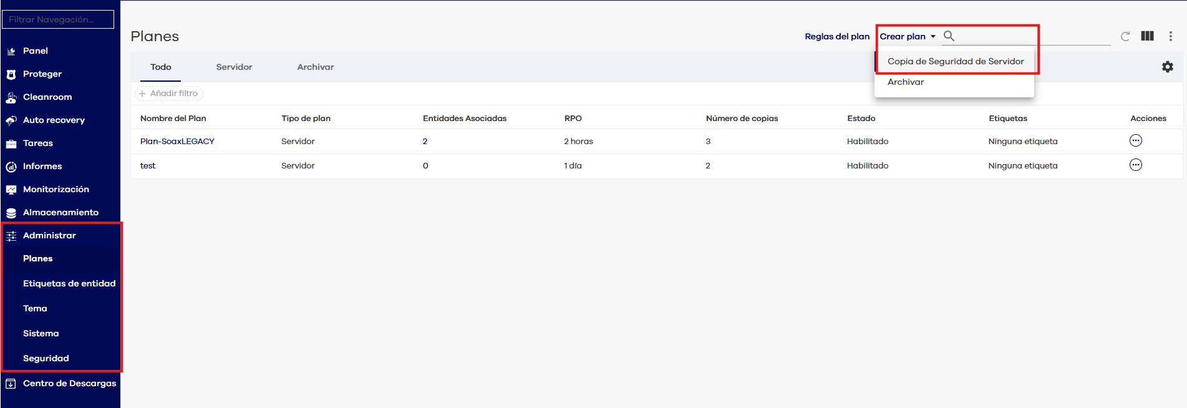Open Etiquetas de entidad in the sidebar
1187x408 pixels.
[69, 283]
